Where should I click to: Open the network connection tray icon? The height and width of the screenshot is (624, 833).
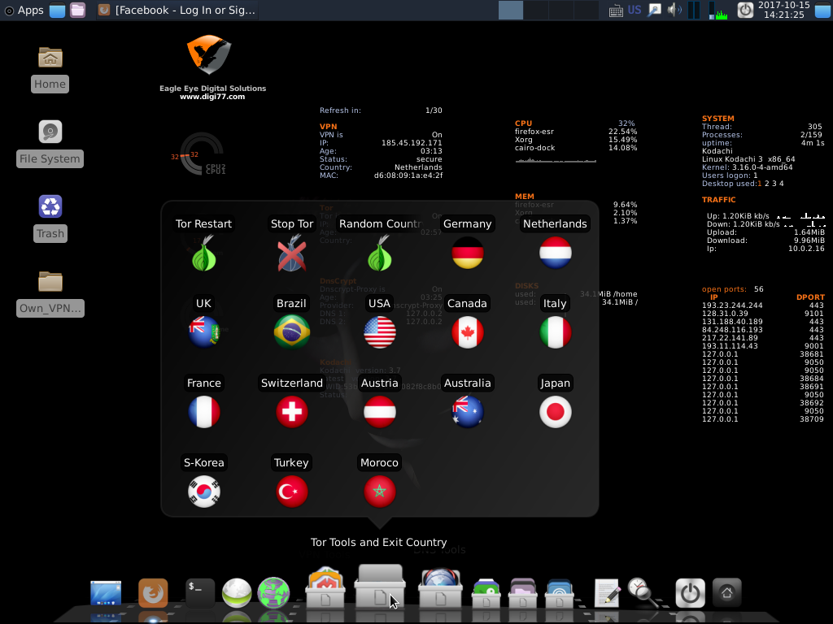click(655, 10)
